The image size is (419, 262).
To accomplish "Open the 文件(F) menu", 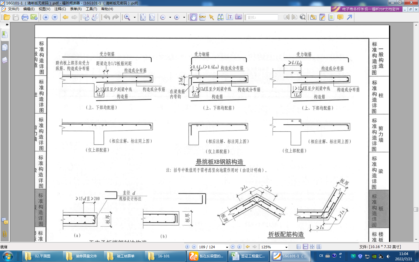I will point(13,9).
